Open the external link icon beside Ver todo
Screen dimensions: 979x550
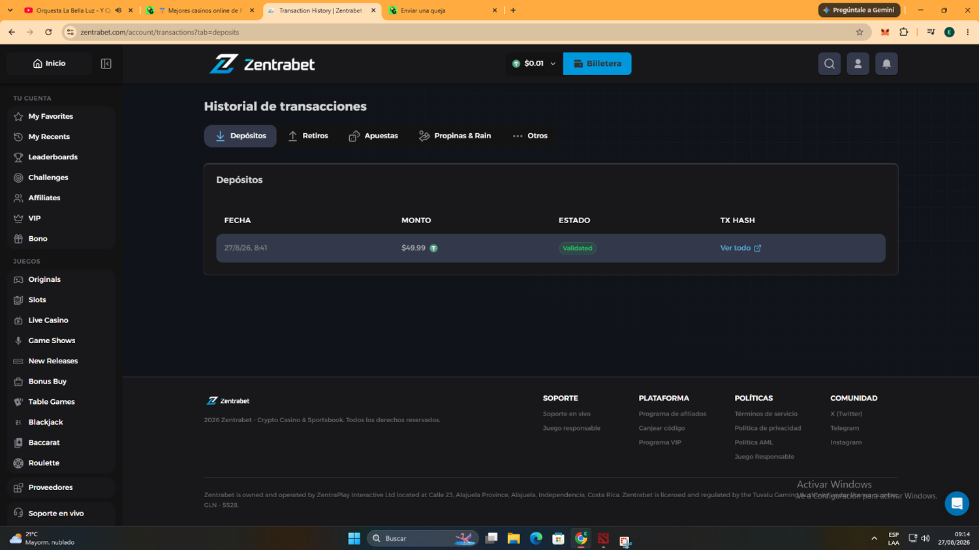click(758, 249)
